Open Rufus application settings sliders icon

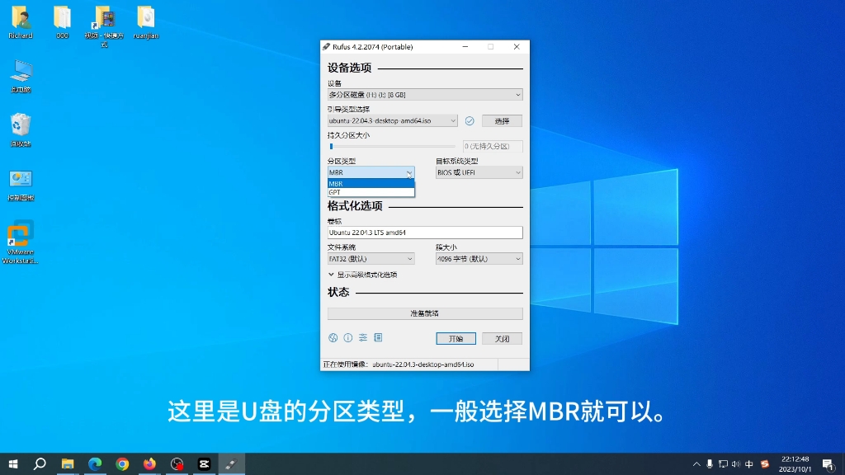[363, 337]
